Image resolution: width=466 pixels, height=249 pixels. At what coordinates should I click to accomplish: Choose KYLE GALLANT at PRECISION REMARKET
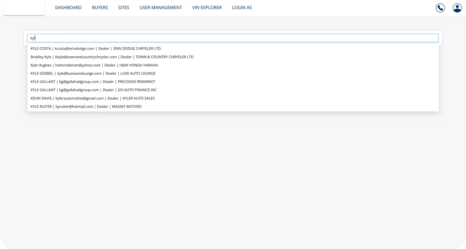pyautogui.click(x=93, y=82)
